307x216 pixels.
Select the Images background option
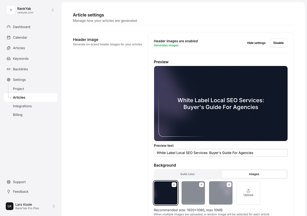point(254,174)
